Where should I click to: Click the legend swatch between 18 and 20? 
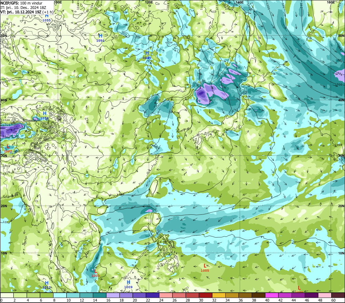[126, 295]
